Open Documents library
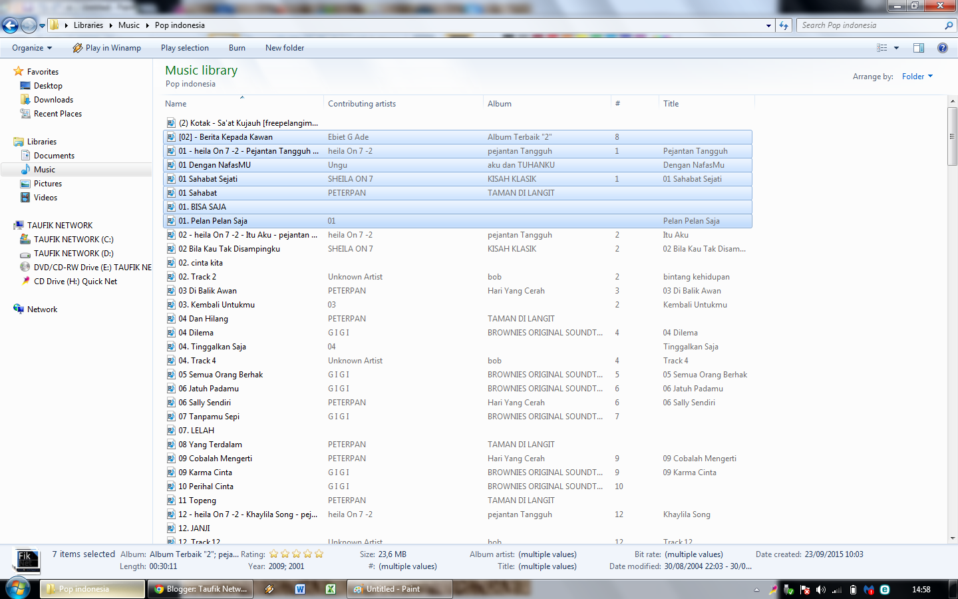Viewport: 958px width, 599px height. click(54, 156)
